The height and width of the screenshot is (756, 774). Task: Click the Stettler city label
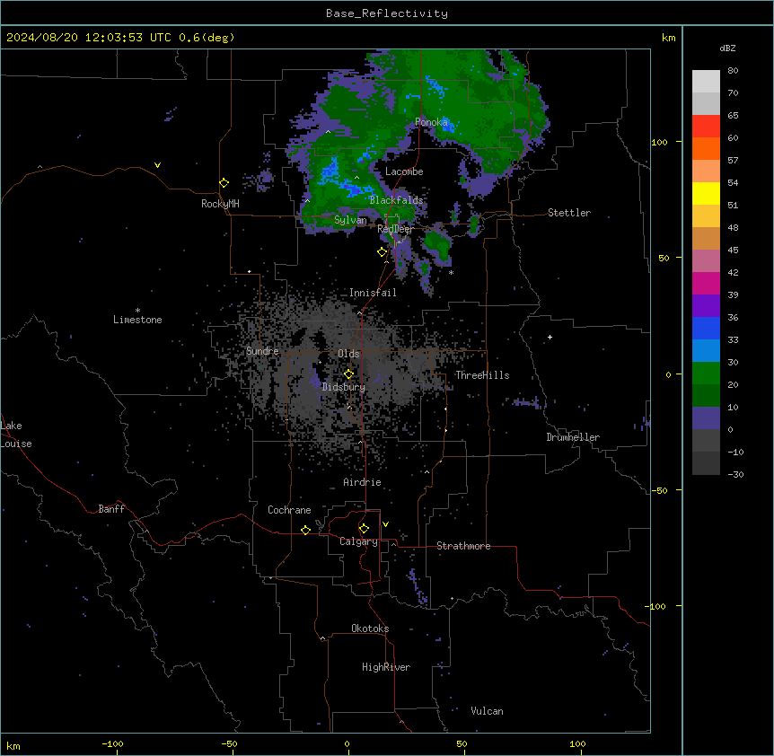click(x=569, y=213)
